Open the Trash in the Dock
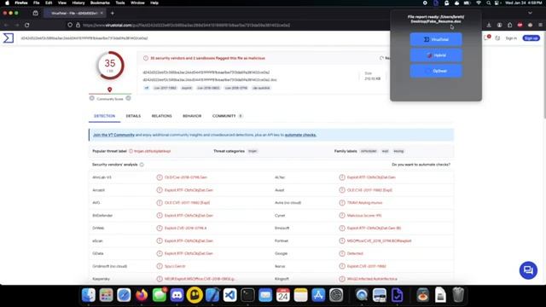The height and width of the screenshot is (307, 546). click(x=458, y=295)
